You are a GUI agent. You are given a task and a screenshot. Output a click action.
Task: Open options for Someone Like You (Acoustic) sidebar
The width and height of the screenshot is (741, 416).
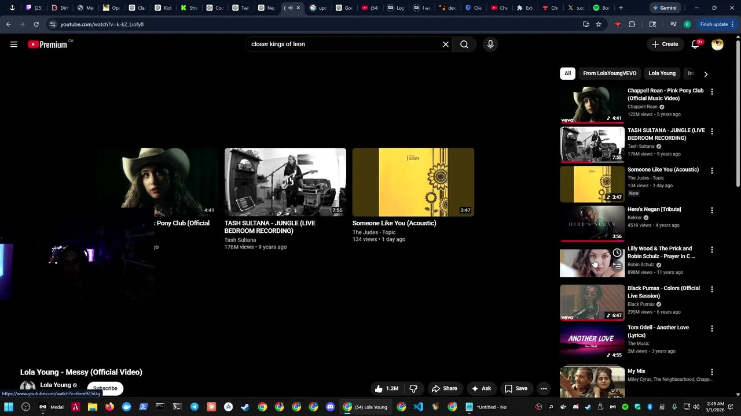coord(712,171)
